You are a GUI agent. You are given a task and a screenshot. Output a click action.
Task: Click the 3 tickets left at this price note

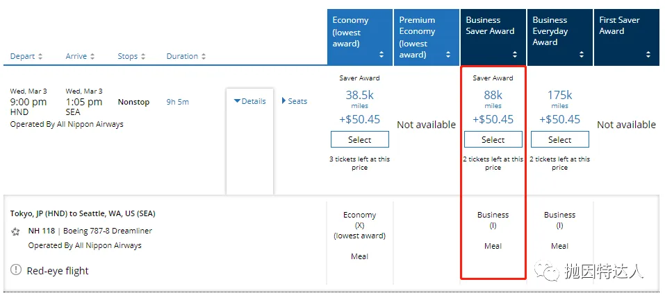[x=360, y=164]
